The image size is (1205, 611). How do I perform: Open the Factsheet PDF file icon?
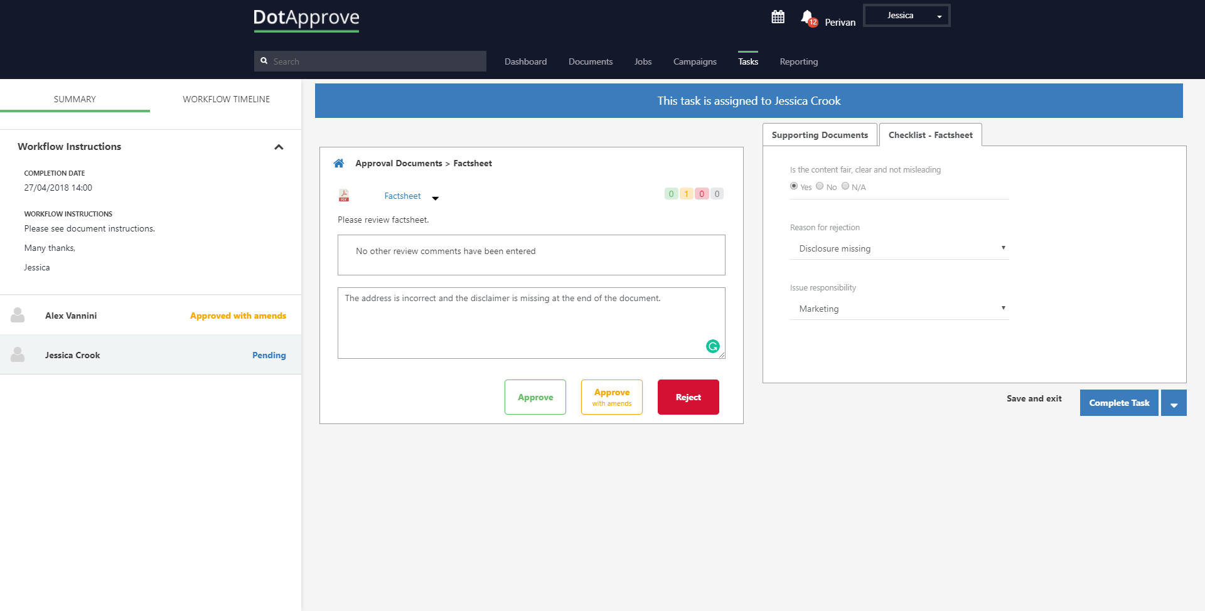click(344, 196)
